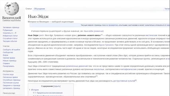Open Бруно Грёнинга link

[x=106, y=45]
